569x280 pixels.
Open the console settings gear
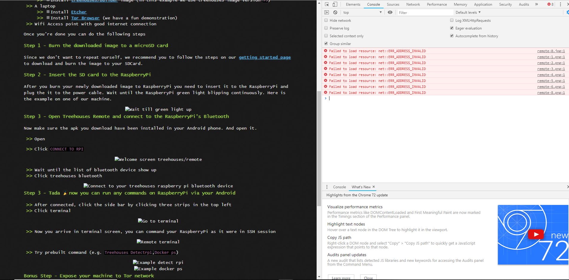coord(567,12)
